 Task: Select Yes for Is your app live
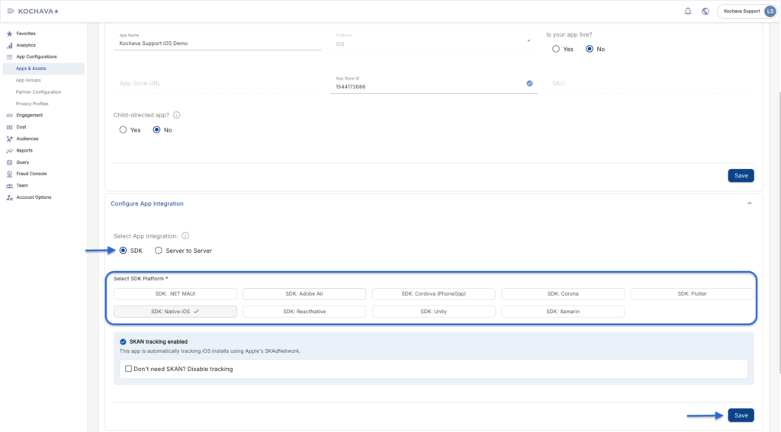[556, 49]
